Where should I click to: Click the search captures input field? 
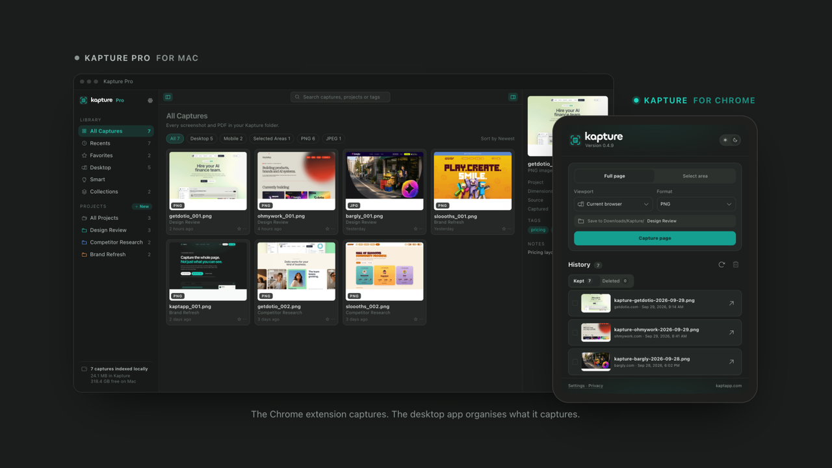tap(341, 97)
